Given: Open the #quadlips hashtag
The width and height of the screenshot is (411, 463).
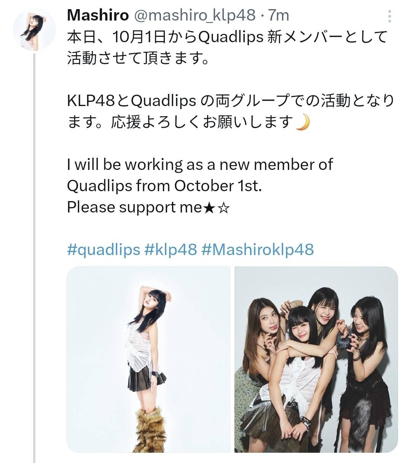Looking at the screenshot, I should coord(104,250).
